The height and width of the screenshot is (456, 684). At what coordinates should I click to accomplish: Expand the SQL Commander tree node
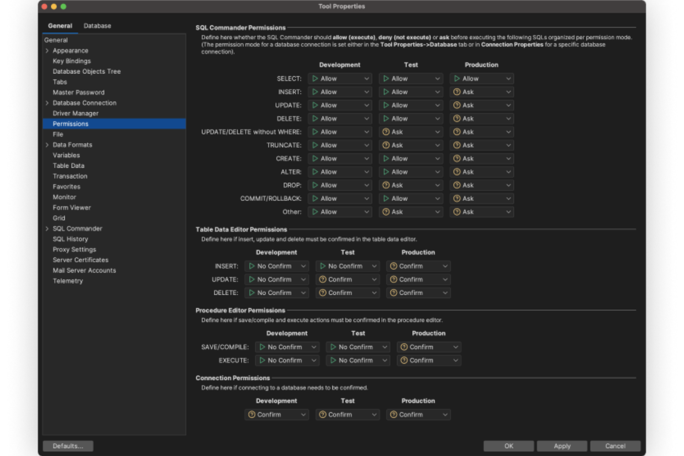(48, 228)
